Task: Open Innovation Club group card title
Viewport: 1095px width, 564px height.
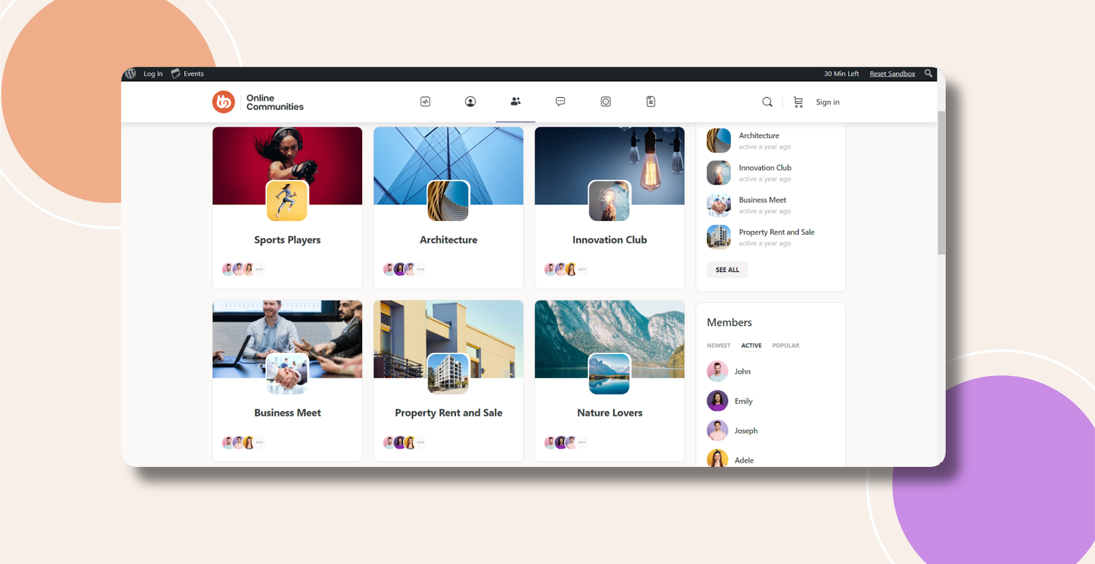Action: (610, 240)
